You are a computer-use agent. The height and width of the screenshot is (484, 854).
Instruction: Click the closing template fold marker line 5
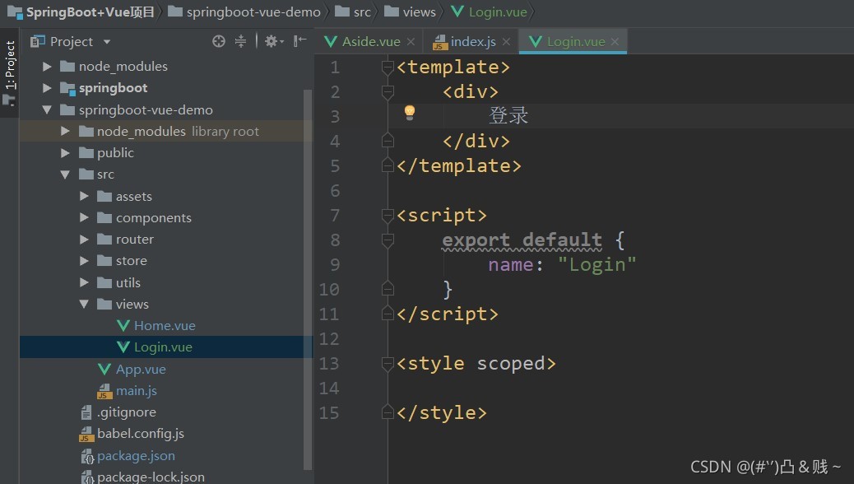pos(388,165)
